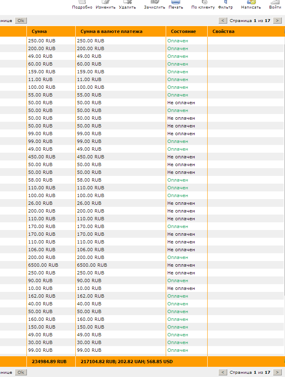Image resolution: width=285 pixels, height=377 pixels.
Task: Click the Сумма в валюте платежа header
Action: (x=111, y=31)
